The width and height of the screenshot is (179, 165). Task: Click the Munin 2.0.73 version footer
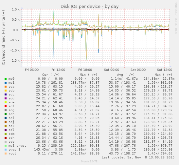89,161
